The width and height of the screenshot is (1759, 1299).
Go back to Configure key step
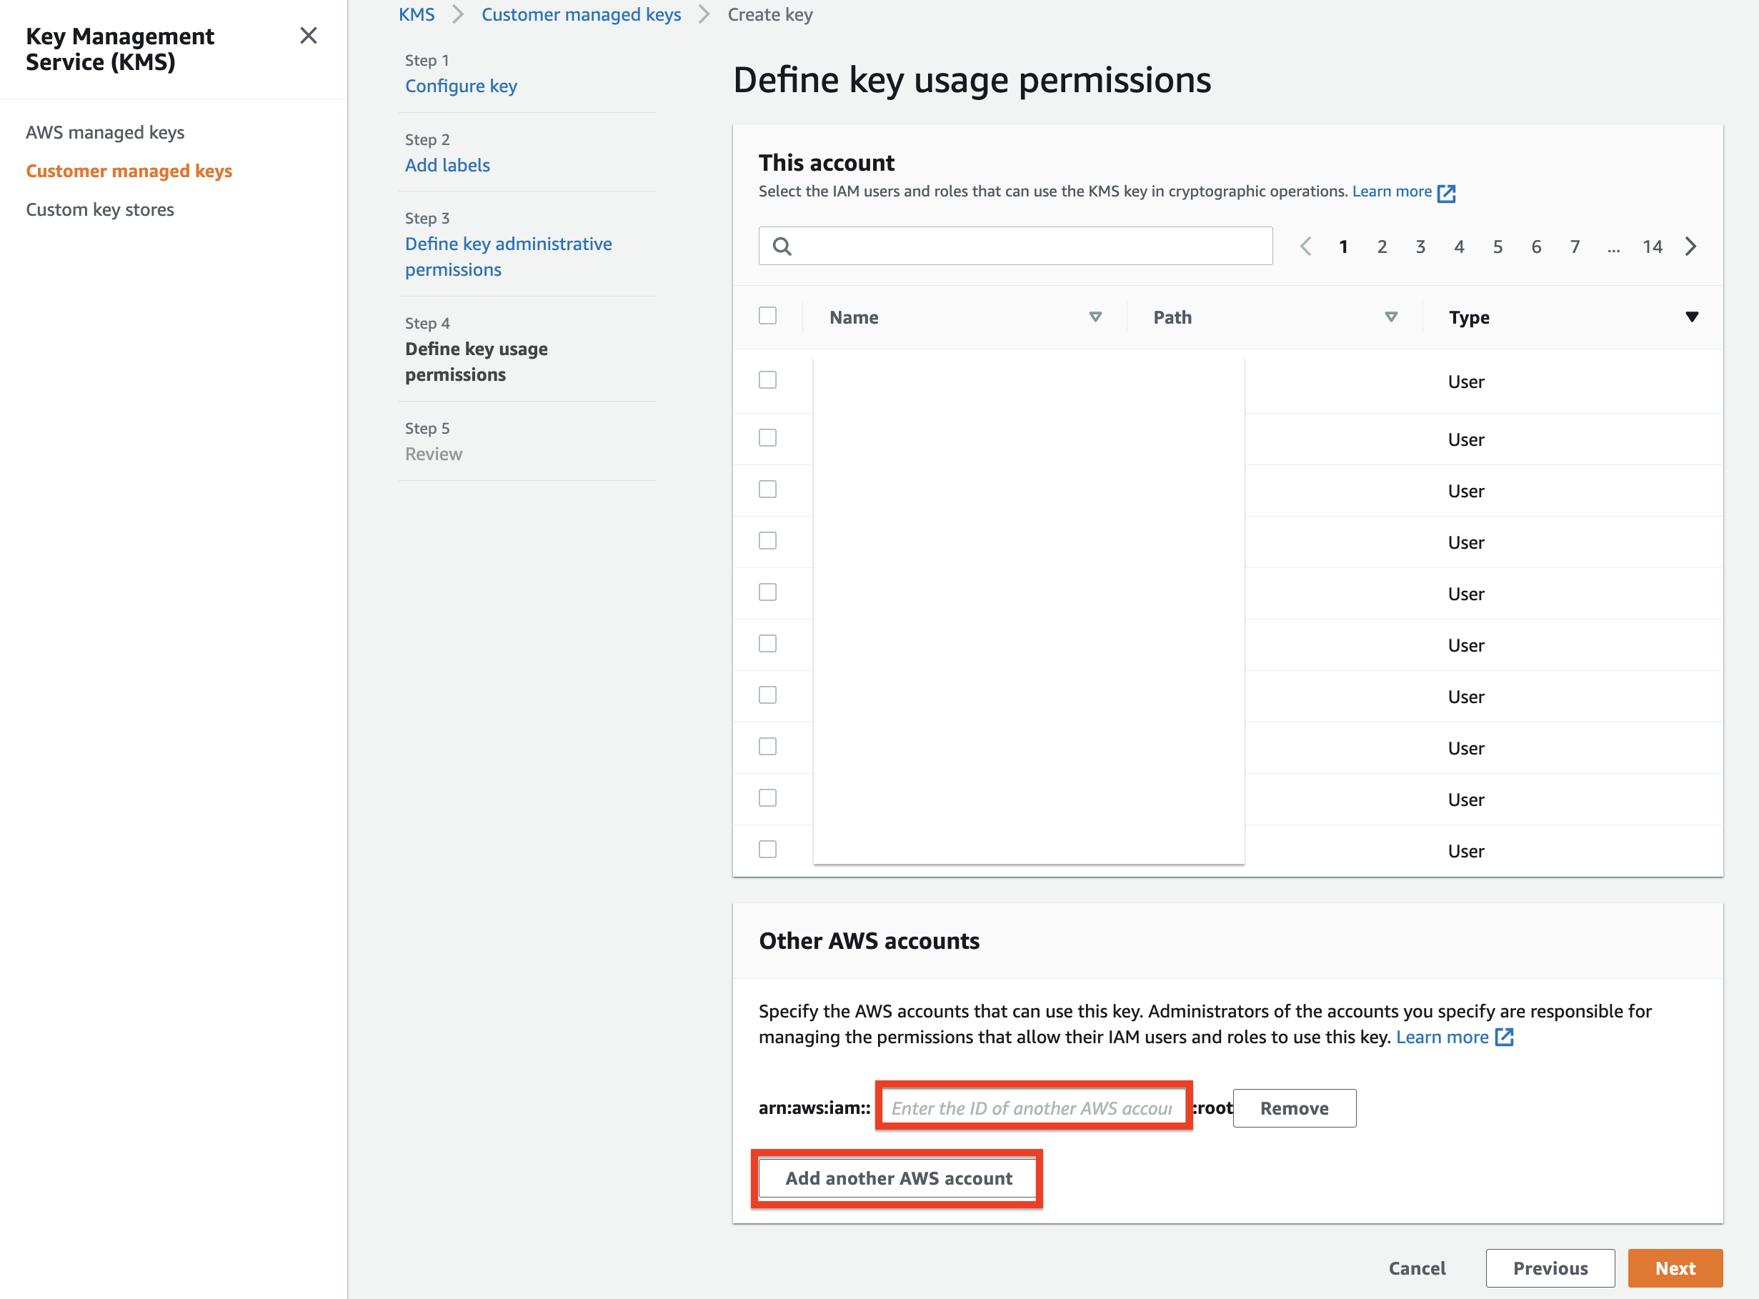pos(461,86)
